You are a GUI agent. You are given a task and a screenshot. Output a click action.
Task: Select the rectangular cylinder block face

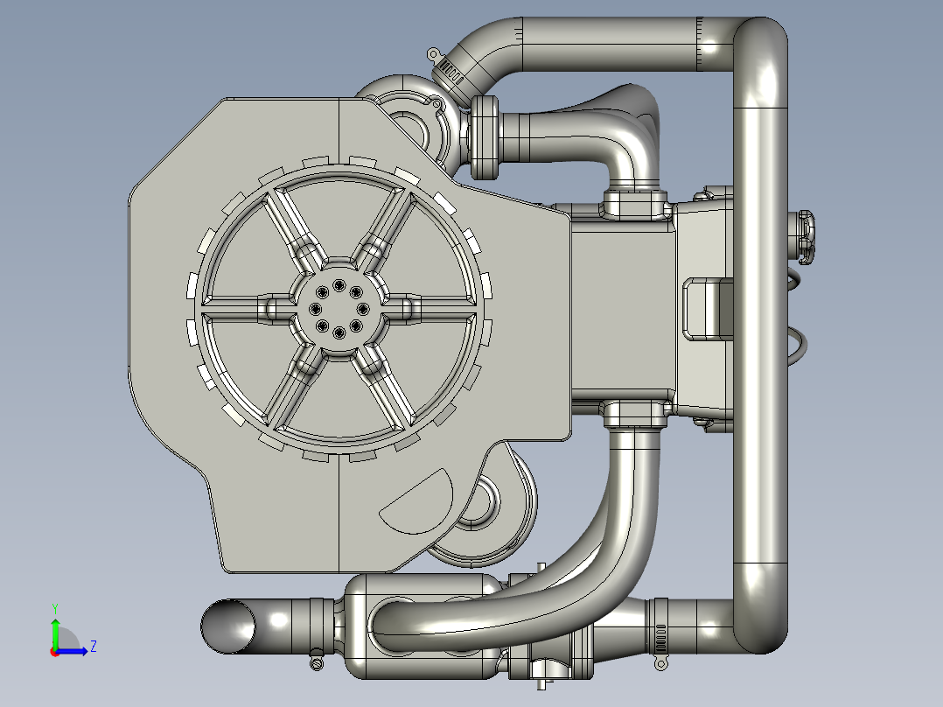point(623,310)
